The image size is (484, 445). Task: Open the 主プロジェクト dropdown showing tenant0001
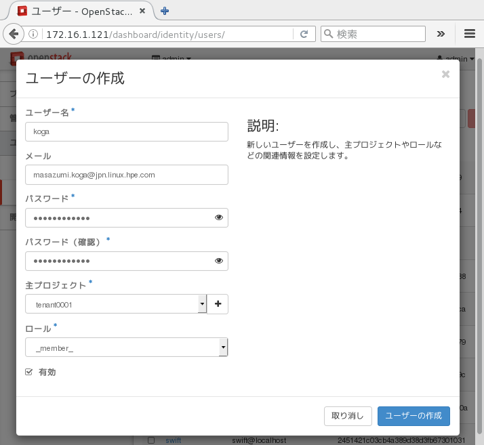coord(115,304)
